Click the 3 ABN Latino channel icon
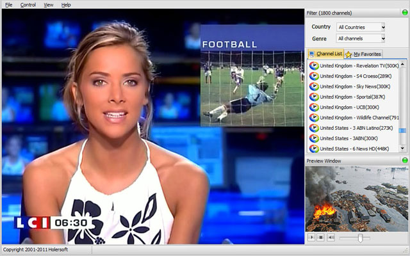The width and height of the screenshot is (410, 256). [x=314, y=128]
